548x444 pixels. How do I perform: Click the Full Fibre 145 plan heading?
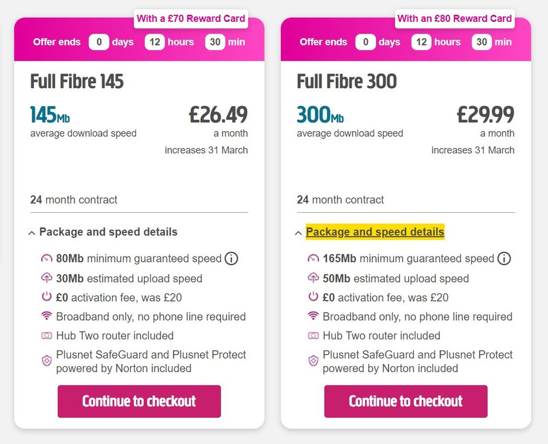pos(77,82)
